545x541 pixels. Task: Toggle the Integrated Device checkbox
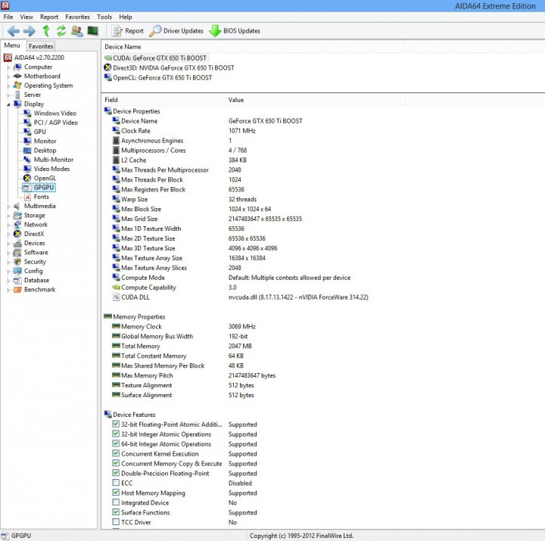(x=116, y=502)
